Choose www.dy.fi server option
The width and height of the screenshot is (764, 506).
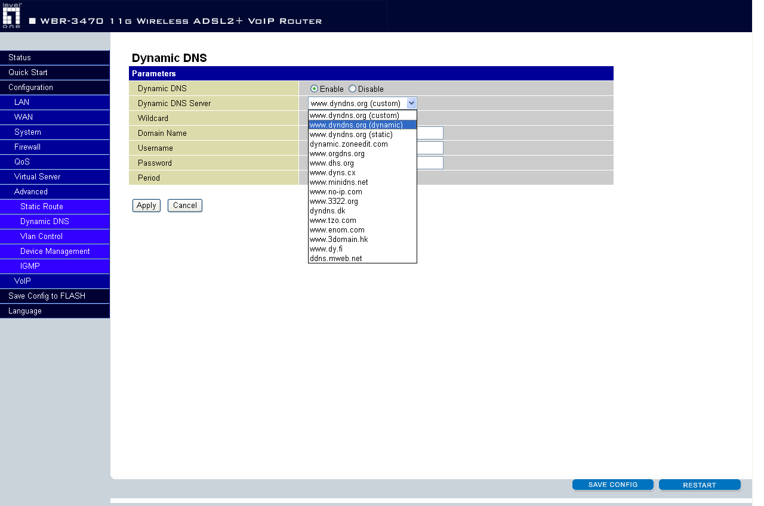click(362, 249)
